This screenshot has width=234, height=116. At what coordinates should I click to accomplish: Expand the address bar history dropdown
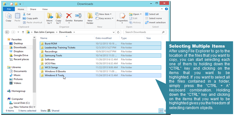pyautogui.click(x=114, y=32)
